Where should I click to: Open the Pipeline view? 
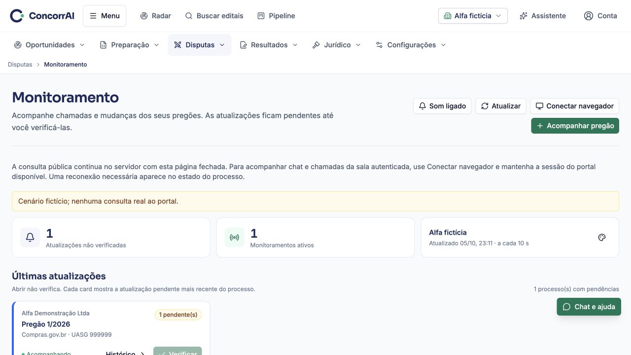pos(276,16)
